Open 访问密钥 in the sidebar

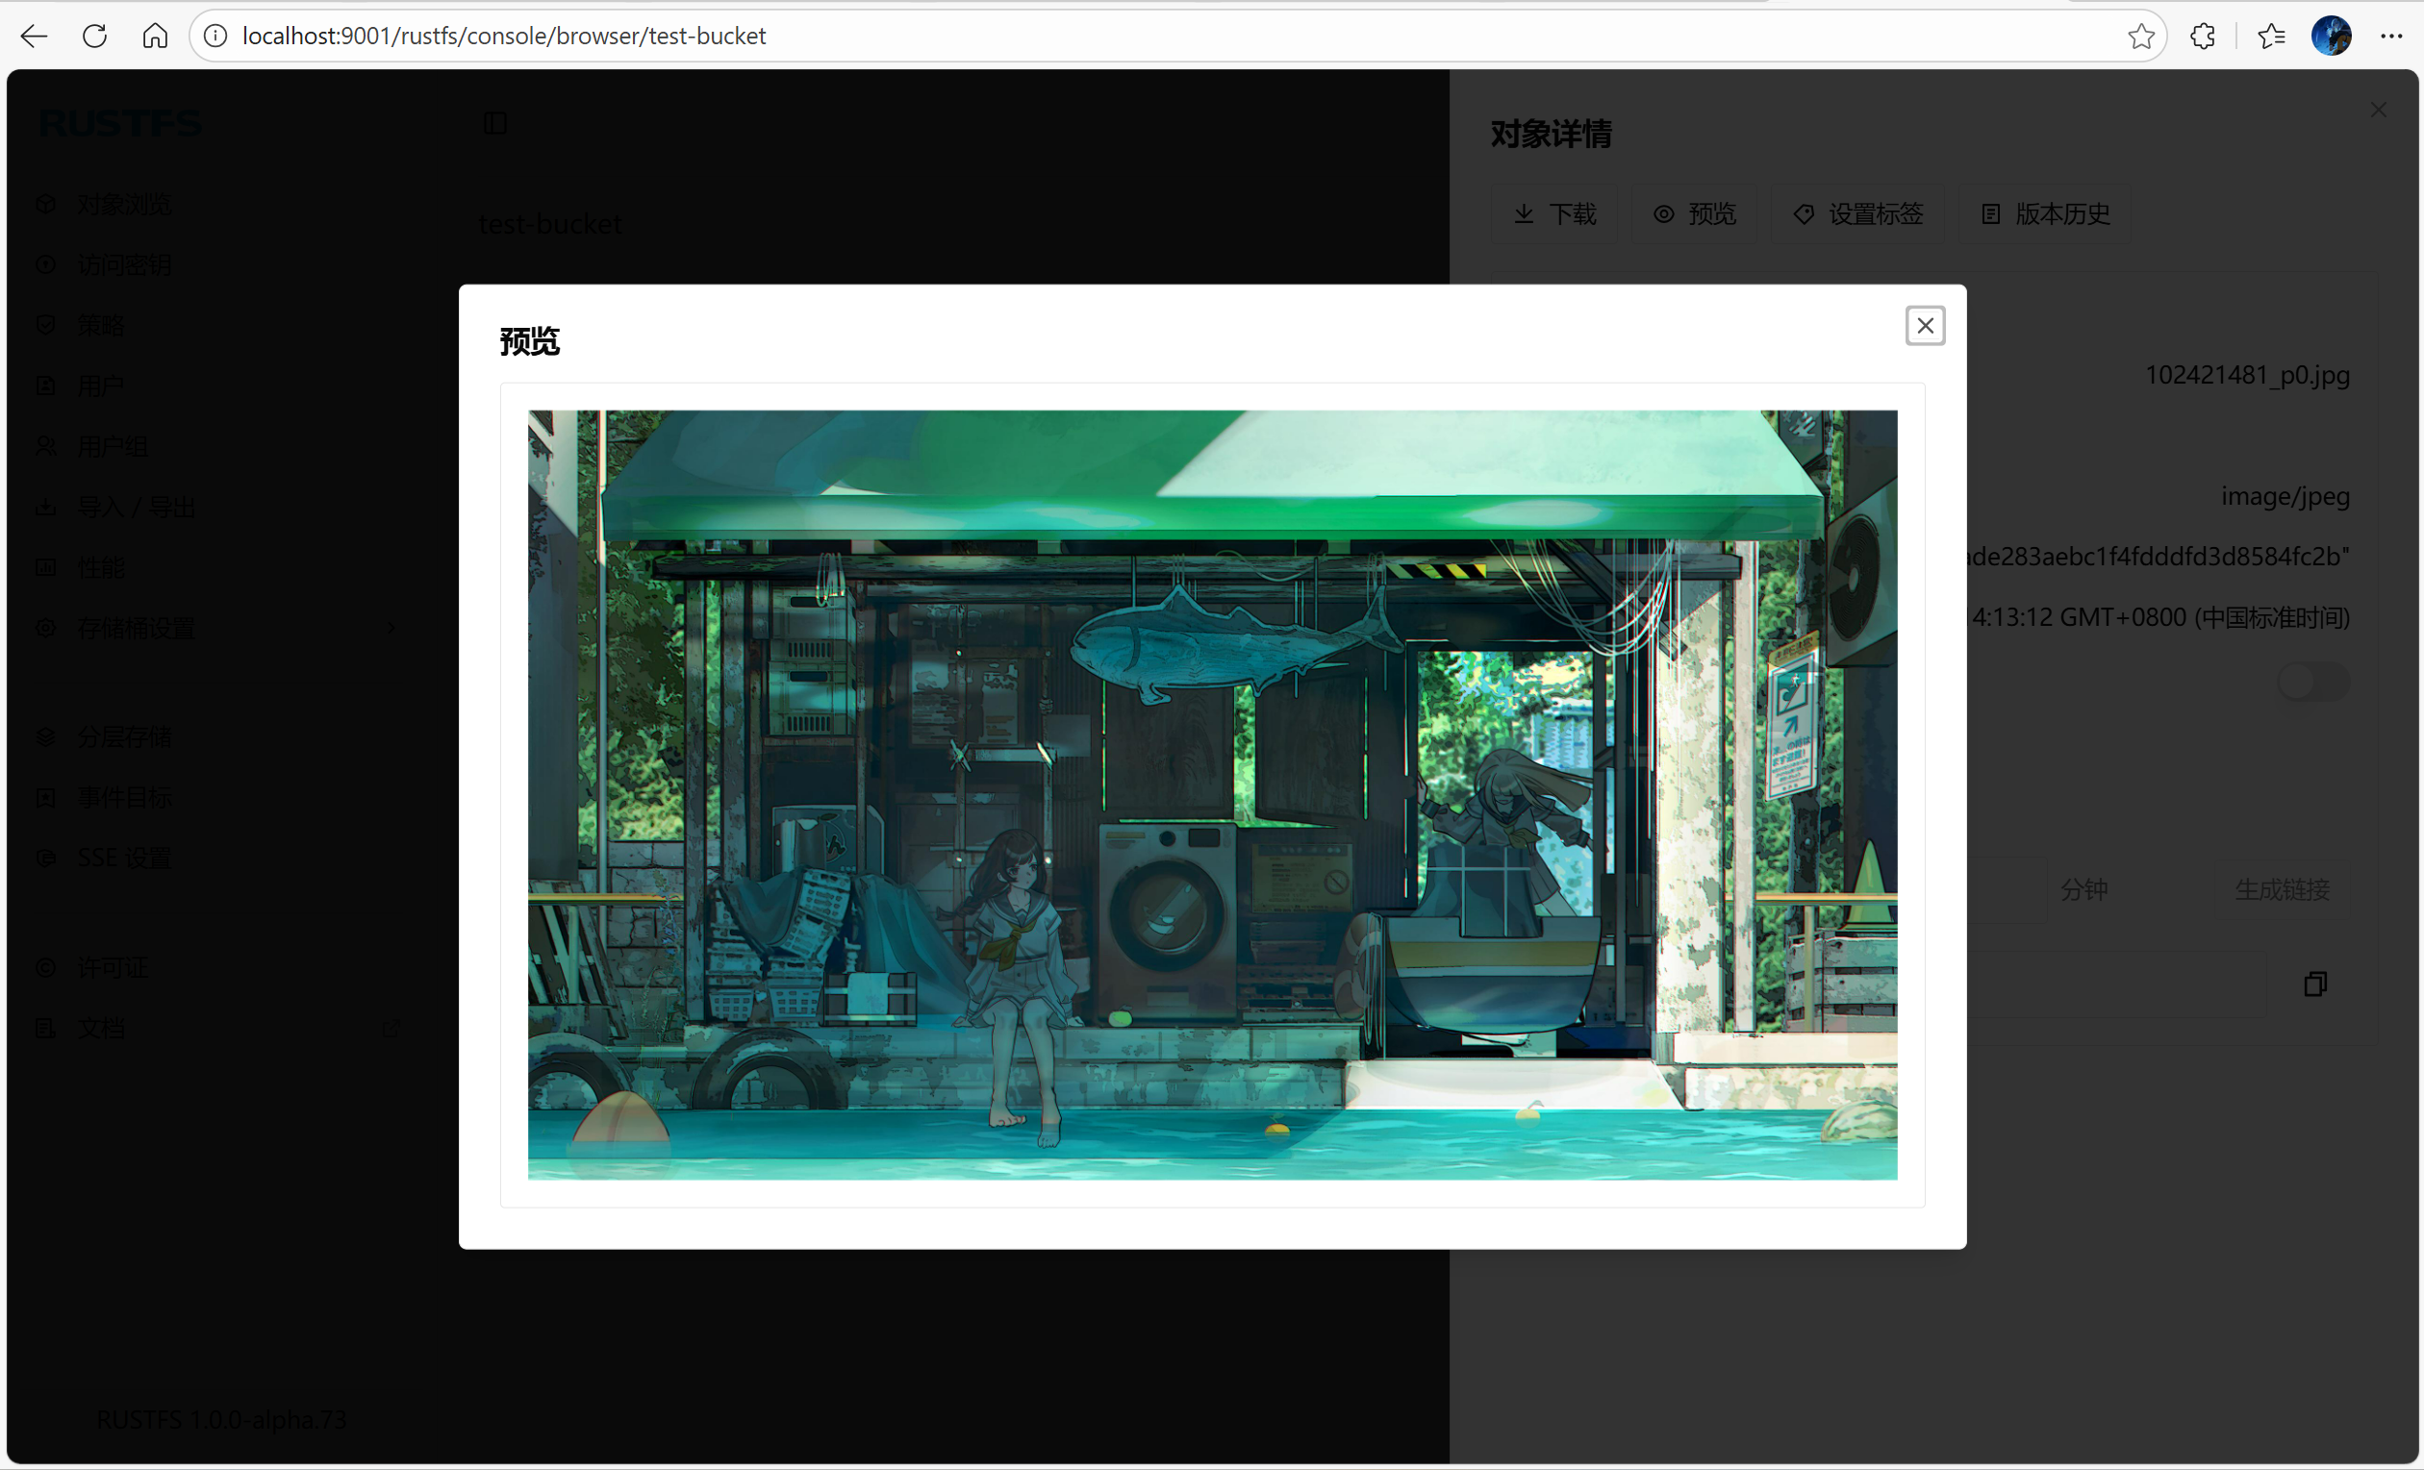[x=219, y=264]
